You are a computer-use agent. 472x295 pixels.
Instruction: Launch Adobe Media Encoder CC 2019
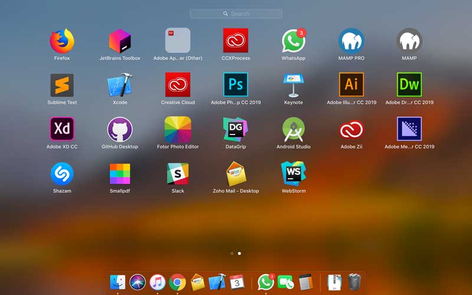(x=409, y=129)
